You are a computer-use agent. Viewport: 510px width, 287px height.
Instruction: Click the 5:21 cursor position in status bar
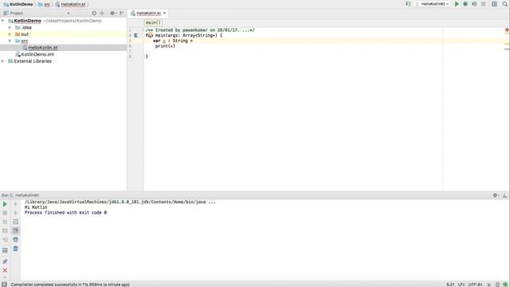click(450, 285)
